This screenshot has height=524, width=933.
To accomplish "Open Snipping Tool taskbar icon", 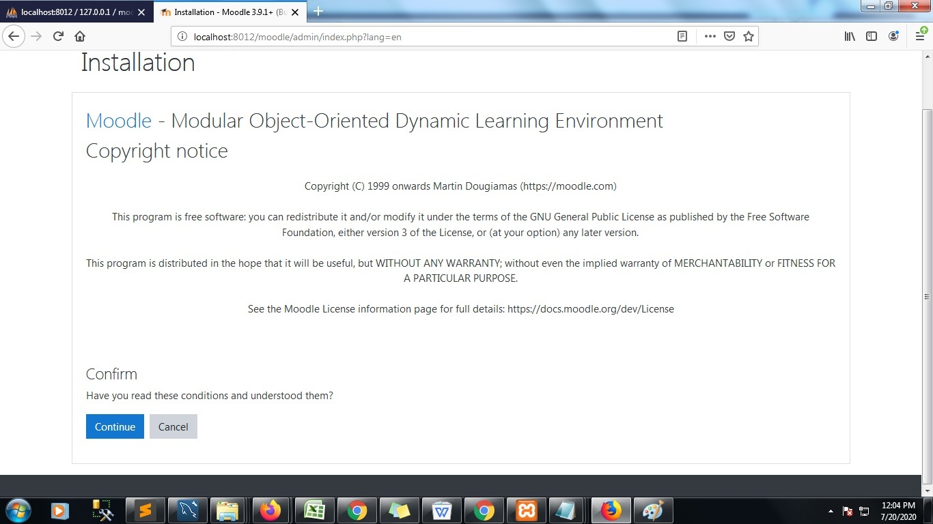I will tap(102, 510).
